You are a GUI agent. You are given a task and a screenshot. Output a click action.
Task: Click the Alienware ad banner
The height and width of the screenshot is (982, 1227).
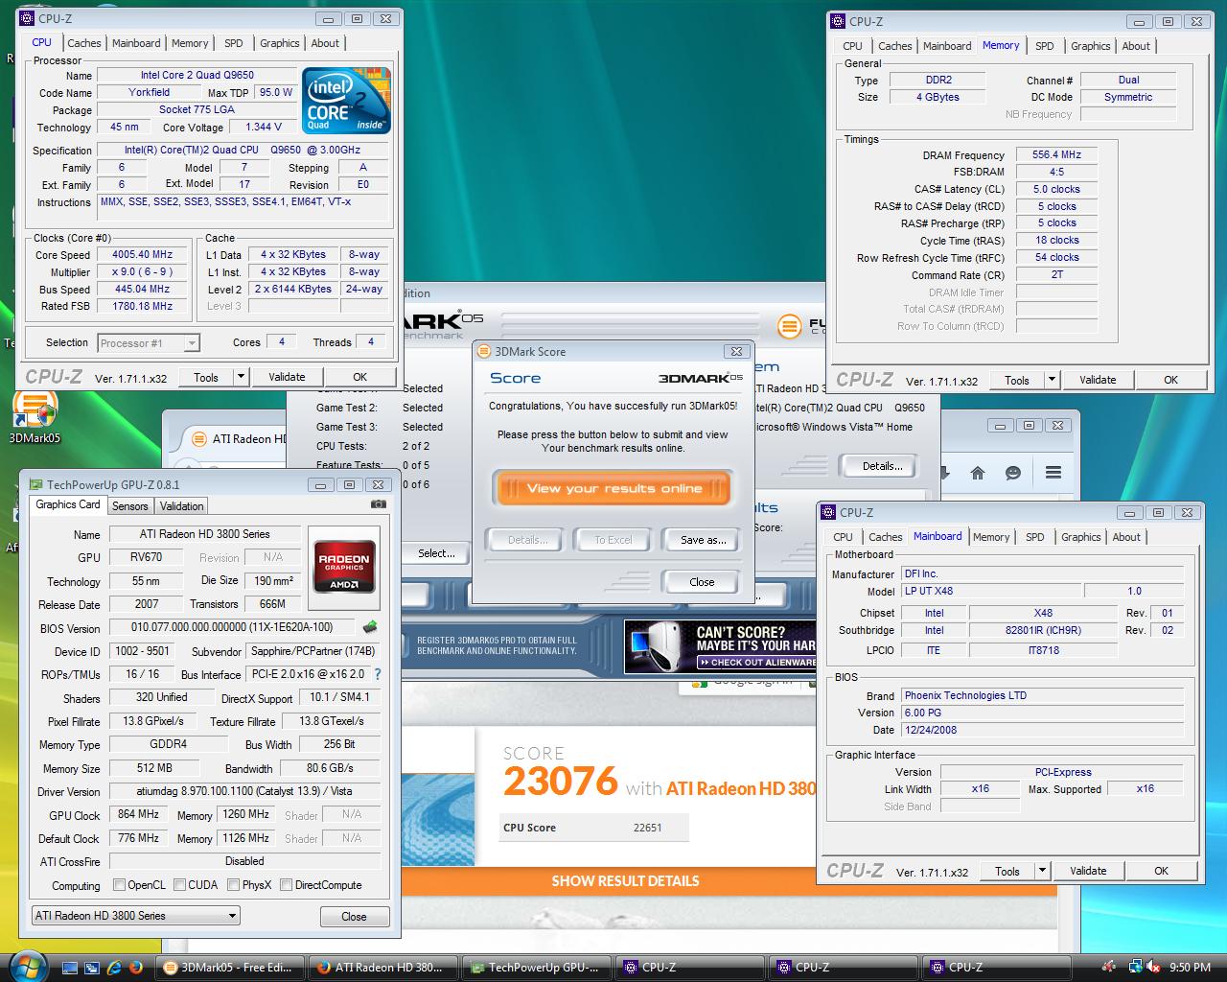(719, 647)
